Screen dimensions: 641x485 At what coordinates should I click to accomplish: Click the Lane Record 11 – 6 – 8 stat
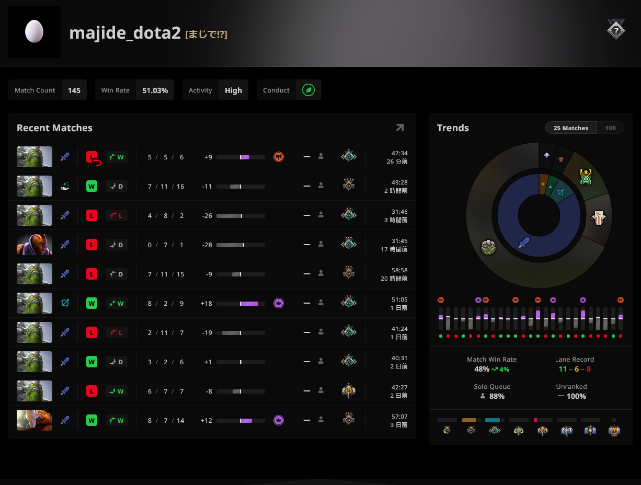tap(575, 364)
